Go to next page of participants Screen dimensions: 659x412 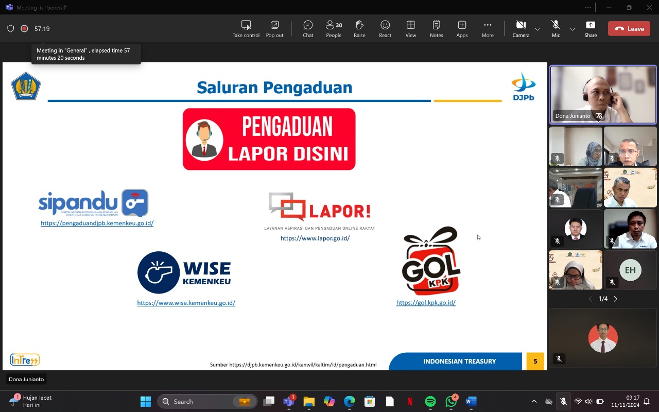(615, 299)
